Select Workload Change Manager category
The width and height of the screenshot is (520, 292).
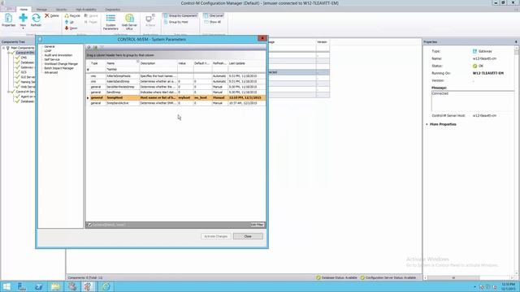(61, 64)
